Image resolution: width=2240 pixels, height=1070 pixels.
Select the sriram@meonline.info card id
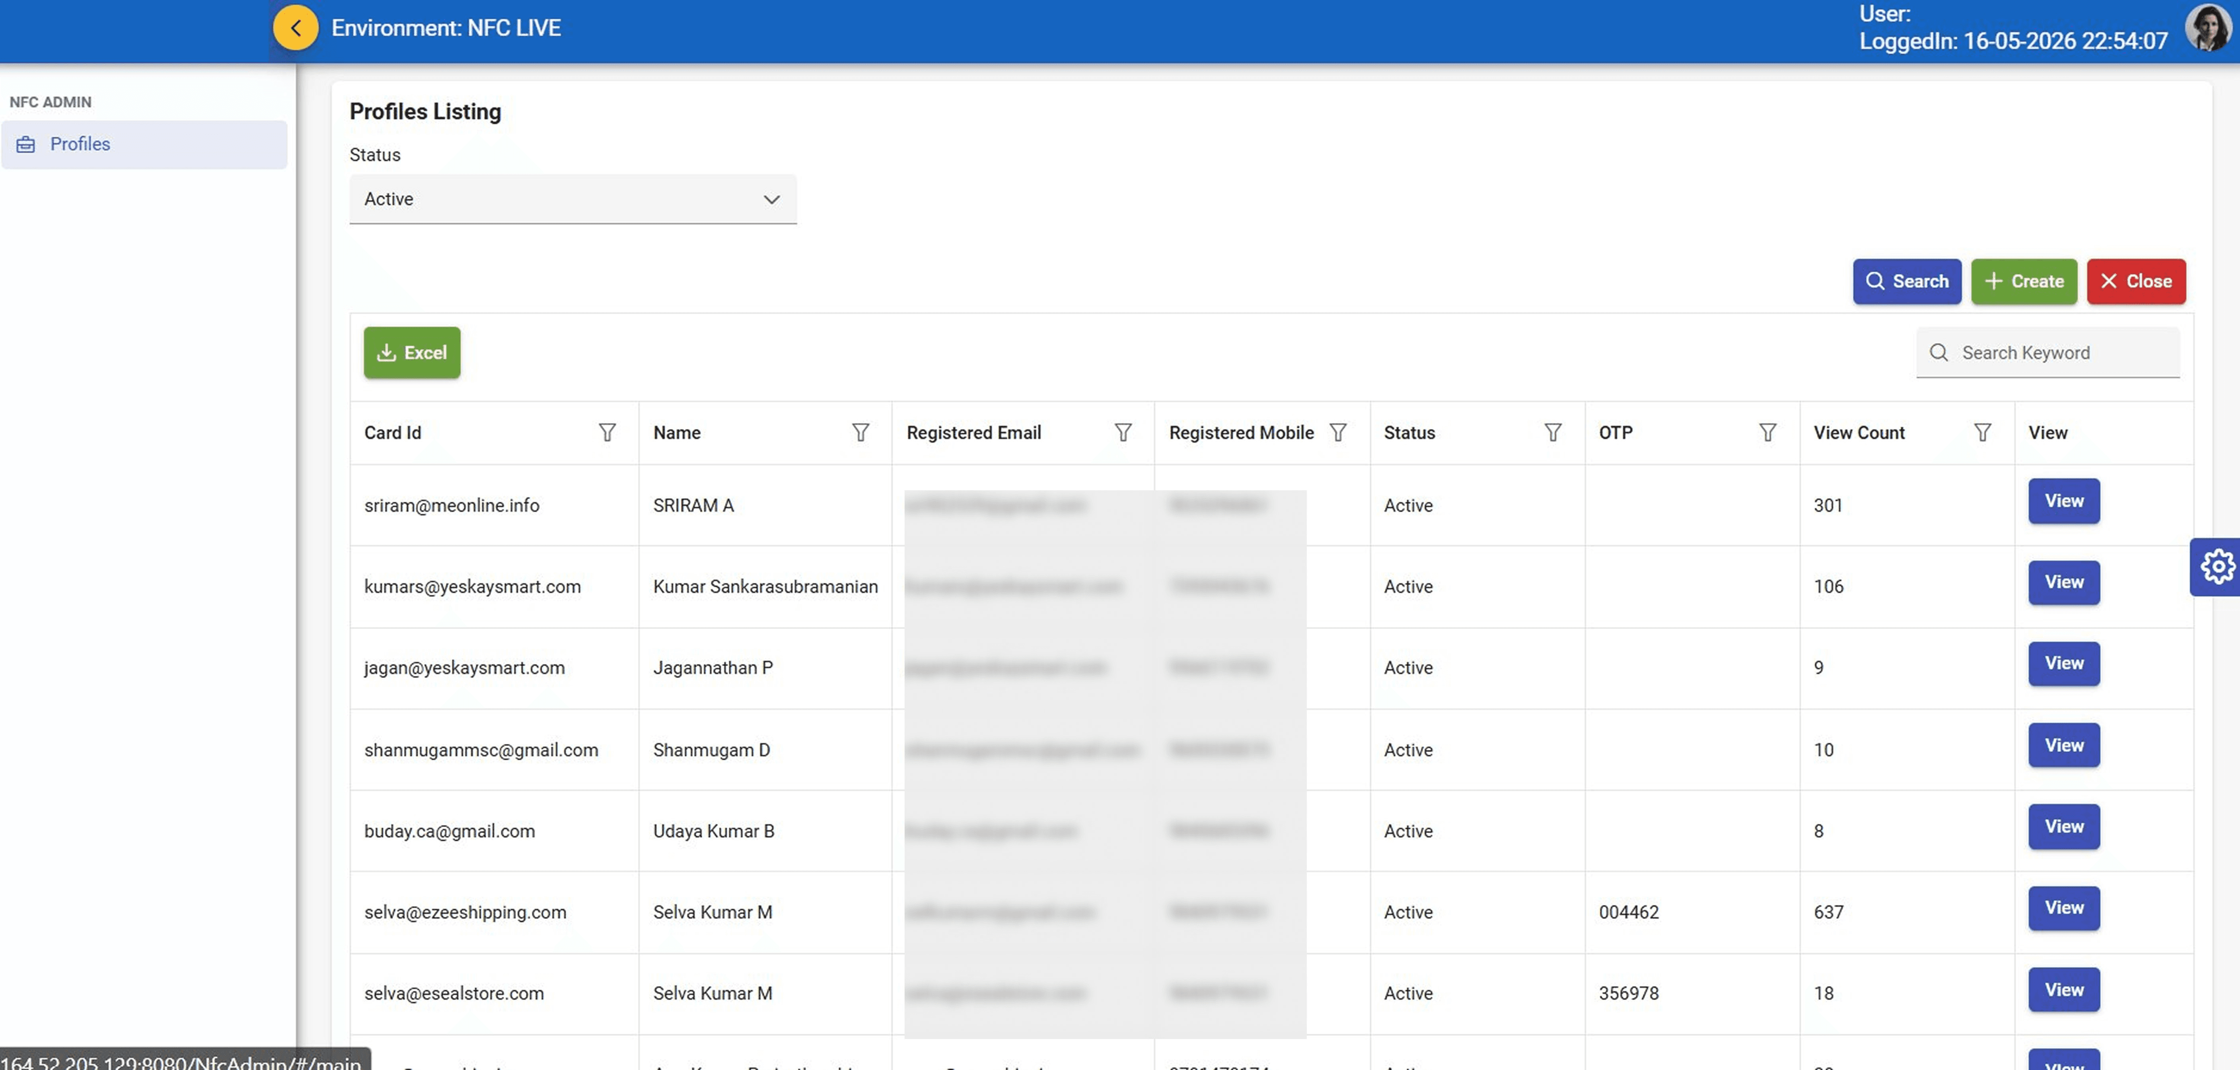tap(452, 505)
